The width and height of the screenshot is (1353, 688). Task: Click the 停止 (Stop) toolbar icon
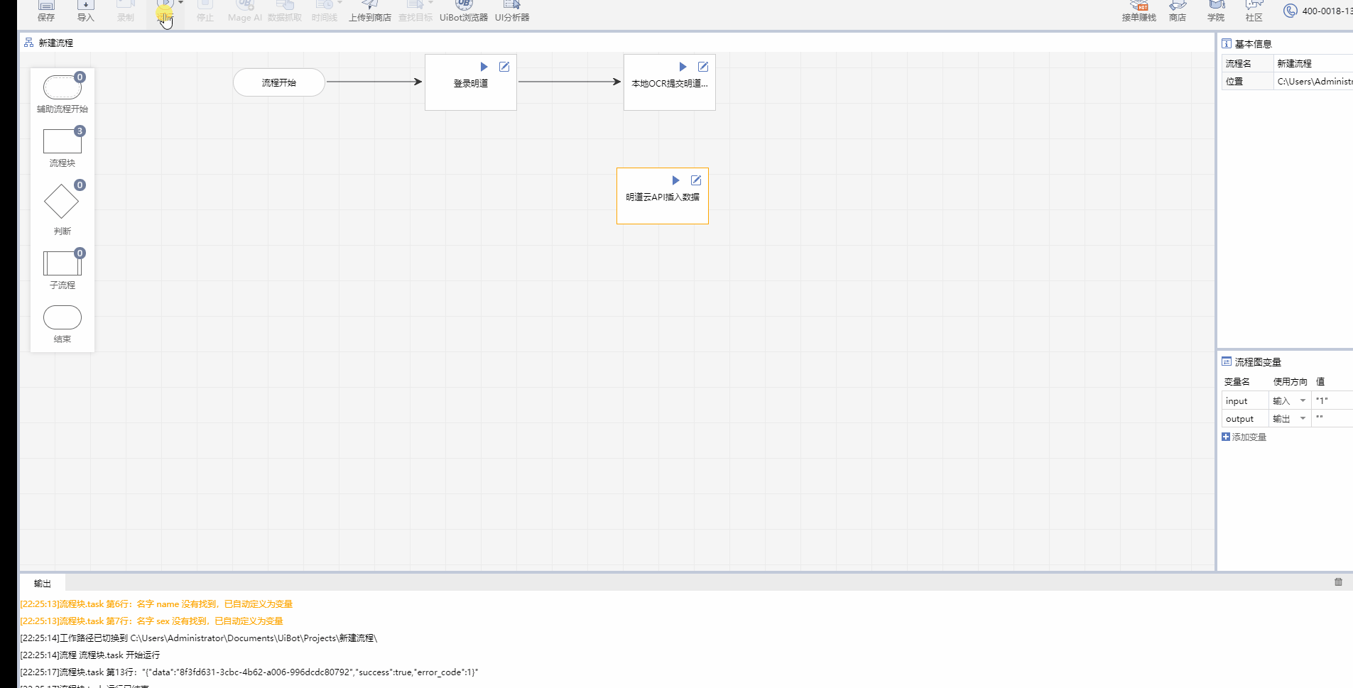(x=205, y=11)
